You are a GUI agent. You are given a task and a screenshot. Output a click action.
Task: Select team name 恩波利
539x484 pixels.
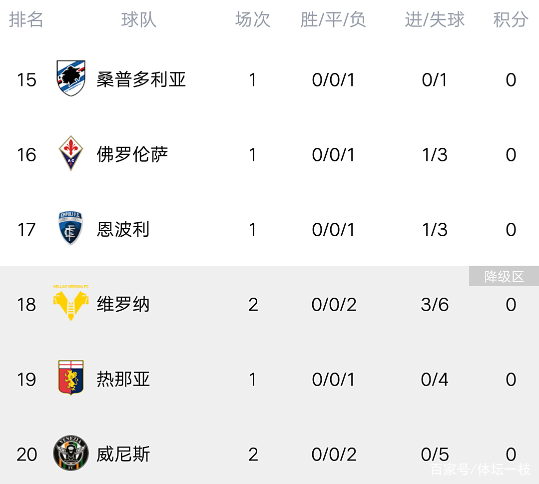[x=123, y=229]
